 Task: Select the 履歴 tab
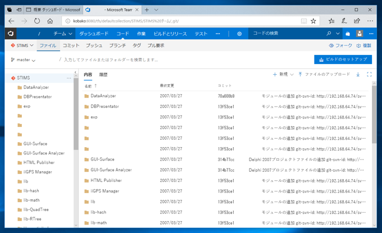(103, 75)
